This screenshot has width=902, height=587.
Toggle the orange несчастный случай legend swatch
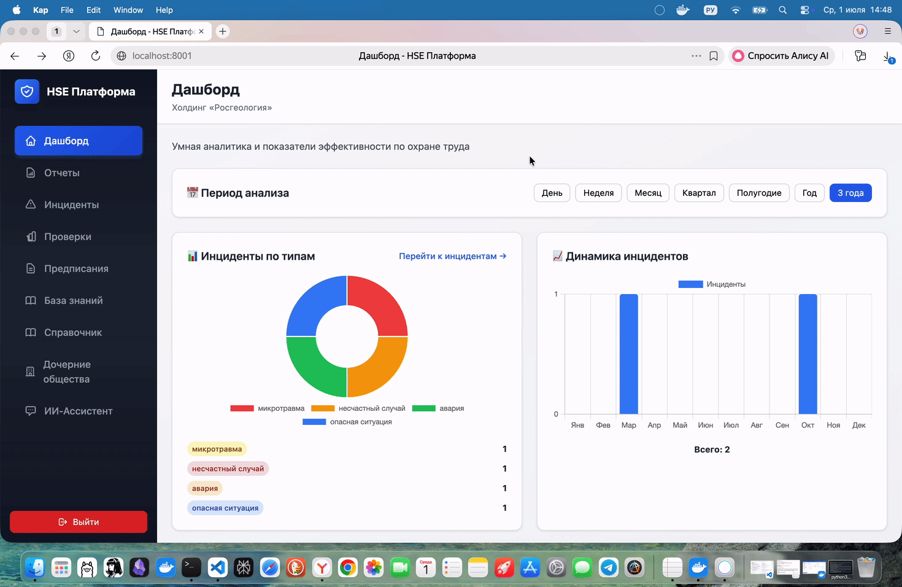(323, 408)
